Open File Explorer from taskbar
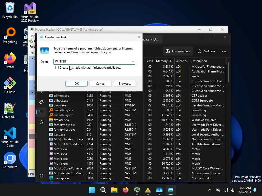This screenshot has height=196, width=262. coord(114,190)
